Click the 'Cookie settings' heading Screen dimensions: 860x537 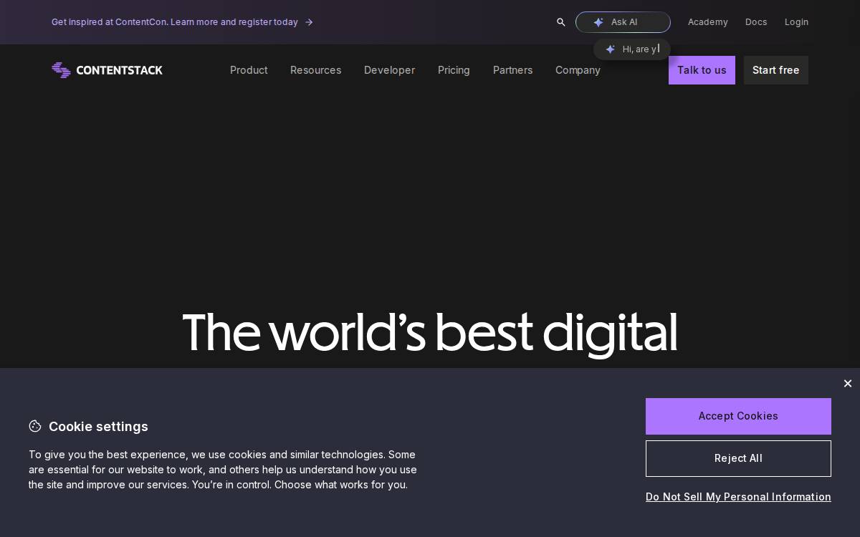click(x=98, y=427)
